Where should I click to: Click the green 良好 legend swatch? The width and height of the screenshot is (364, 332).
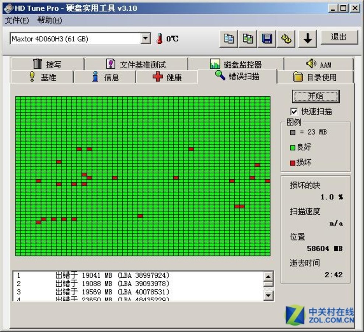293,148
